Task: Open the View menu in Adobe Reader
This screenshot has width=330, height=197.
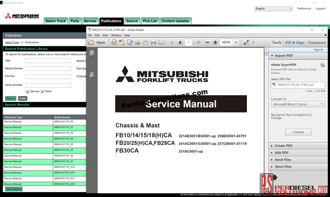Action: coord(105,35)
